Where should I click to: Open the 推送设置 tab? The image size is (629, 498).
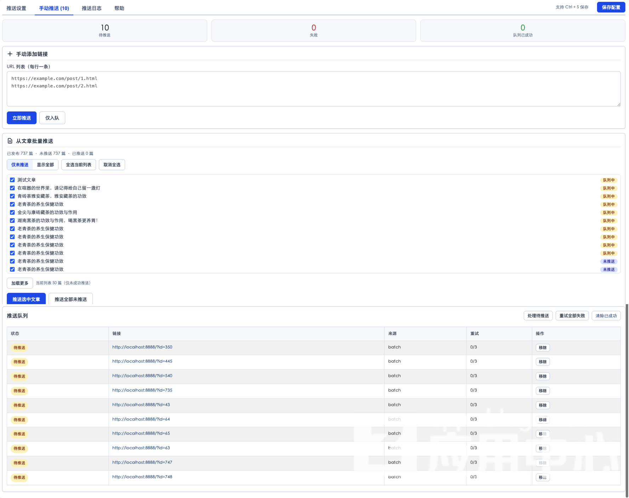pos(16,8)
